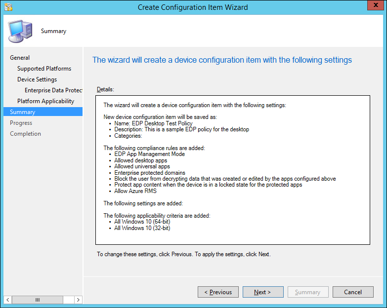Click the Completion step in sidebar
The width and height of the screenshot is (387, 308).
(x=25, y=134)
